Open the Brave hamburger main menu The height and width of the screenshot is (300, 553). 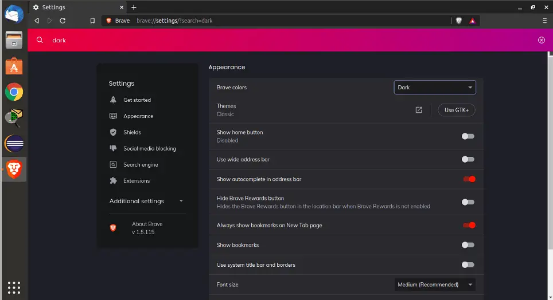544,21
